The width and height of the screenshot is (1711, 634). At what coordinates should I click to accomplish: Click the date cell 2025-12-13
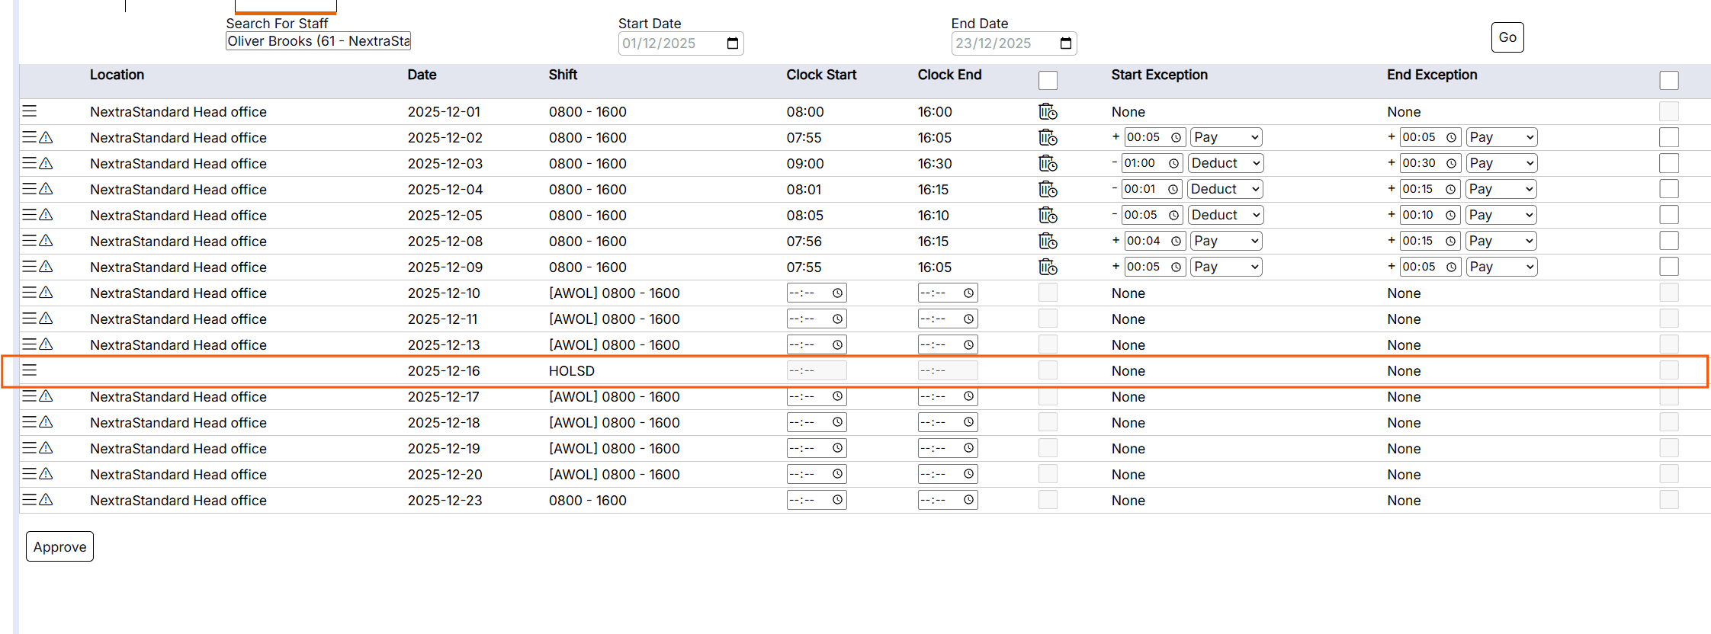click(x=444, y=344)
